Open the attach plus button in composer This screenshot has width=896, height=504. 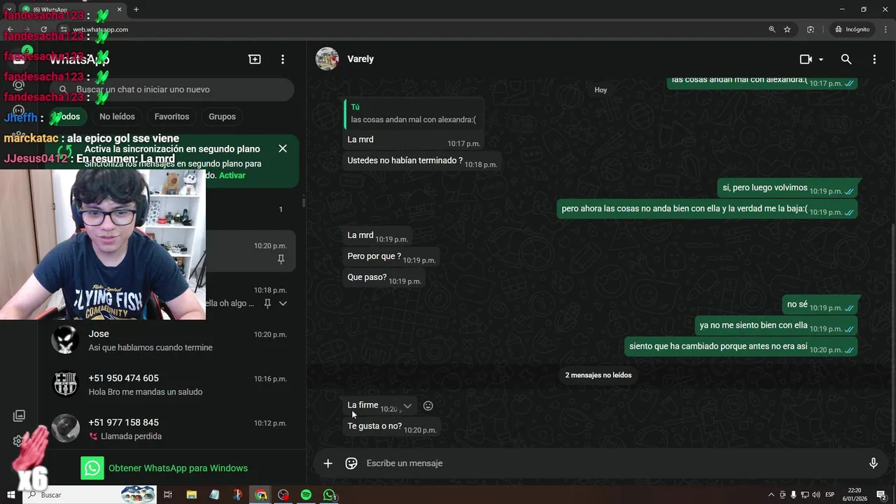(x=328, y=463)
